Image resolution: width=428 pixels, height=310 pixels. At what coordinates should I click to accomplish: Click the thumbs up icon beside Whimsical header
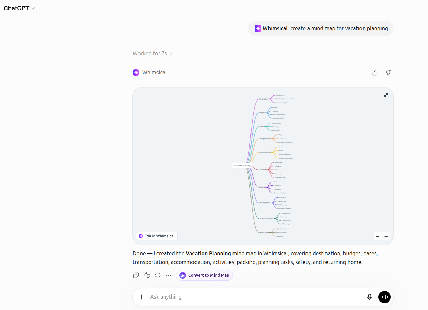[x=375, y=73]
